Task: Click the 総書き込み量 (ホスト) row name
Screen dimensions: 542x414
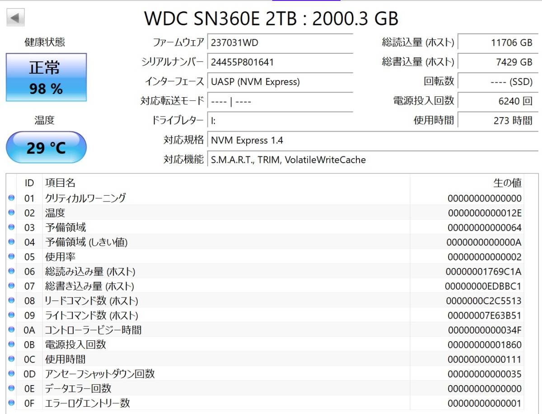Action: click(x=89, y=286)
